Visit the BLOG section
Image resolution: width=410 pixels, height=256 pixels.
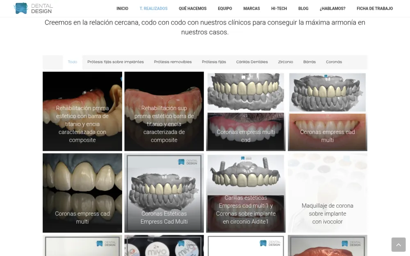303,9
